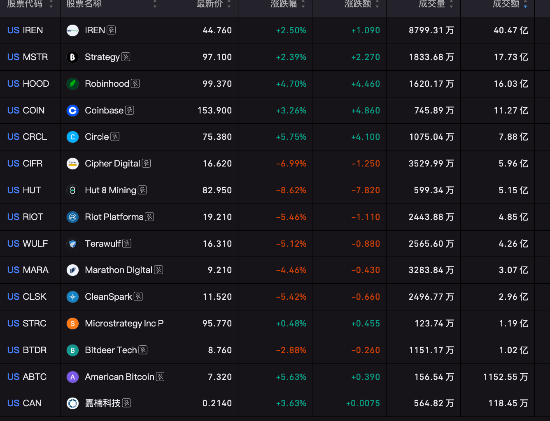This screenshot has height=421, width=550.
Task: Click the Strategy bitcoin logo icon
Action: point(72,57)
